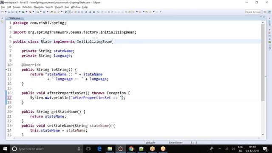Open the Run menu

(67, 7)
